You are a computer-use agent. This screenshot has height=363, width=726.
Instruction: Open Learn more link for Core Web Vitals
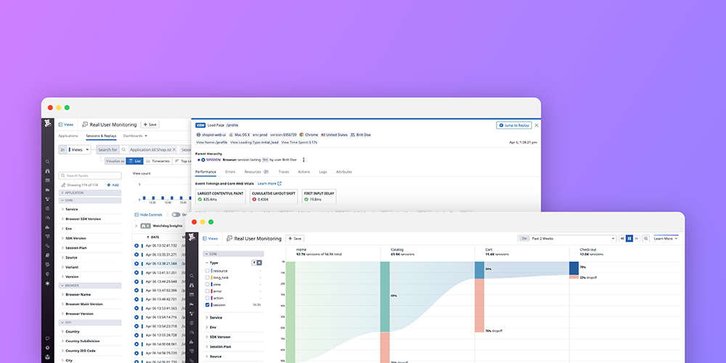(269, 184)
